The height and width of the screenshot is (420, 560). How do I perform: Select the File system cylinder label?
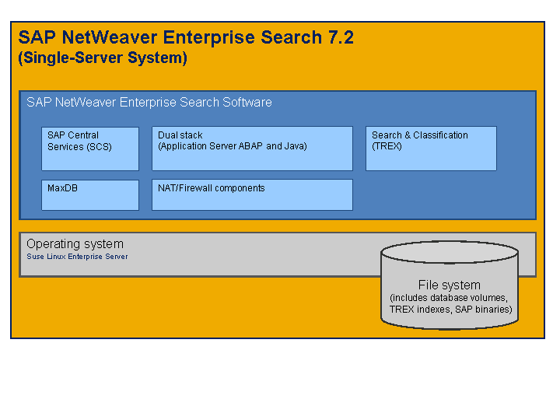pos(449,285)
